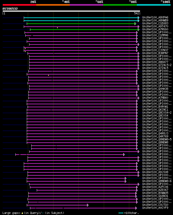Image resolution: width=173 pixels, height=215 pixels.
Task: Select the UniRef100_C9JTG0 label
Action: coord(155,205)
